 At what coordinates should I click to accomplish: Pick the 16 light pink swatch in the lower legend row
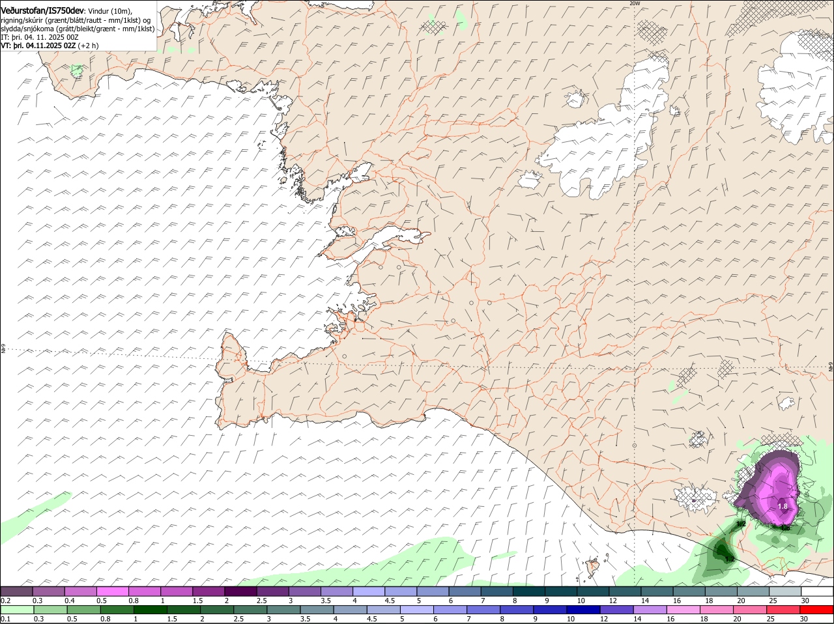coord(683,610)
